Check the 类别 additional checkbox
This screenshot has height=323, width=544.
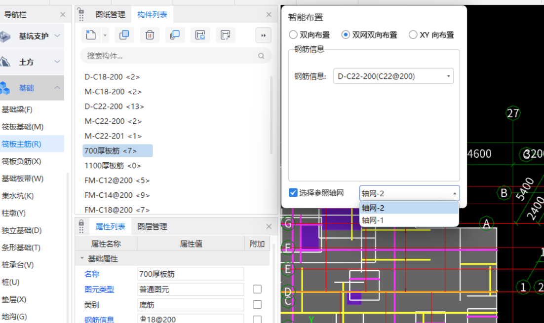coord(257,304)
